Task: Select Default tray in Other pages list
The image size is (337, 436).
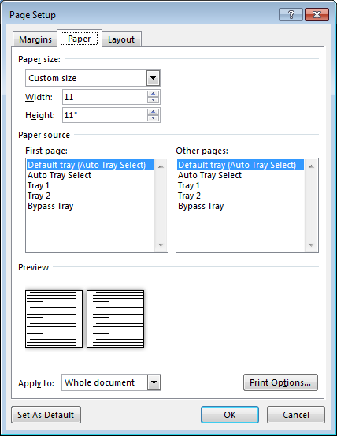Action: [x=240, y=165]
